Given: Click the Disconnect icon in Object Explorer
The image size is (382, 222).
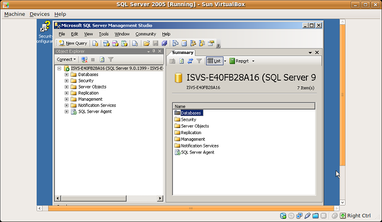Looking at the screenshot, I should tap(84, 60).
